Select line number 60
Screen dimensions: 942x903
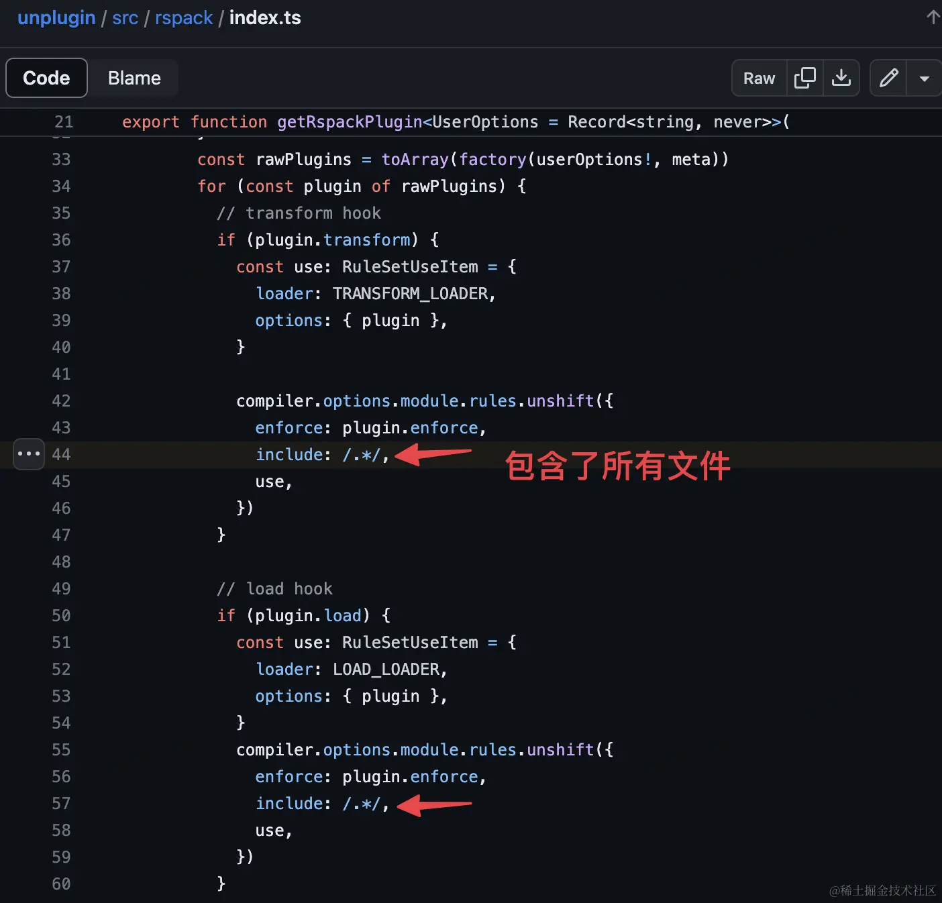[x=61, y=884]
